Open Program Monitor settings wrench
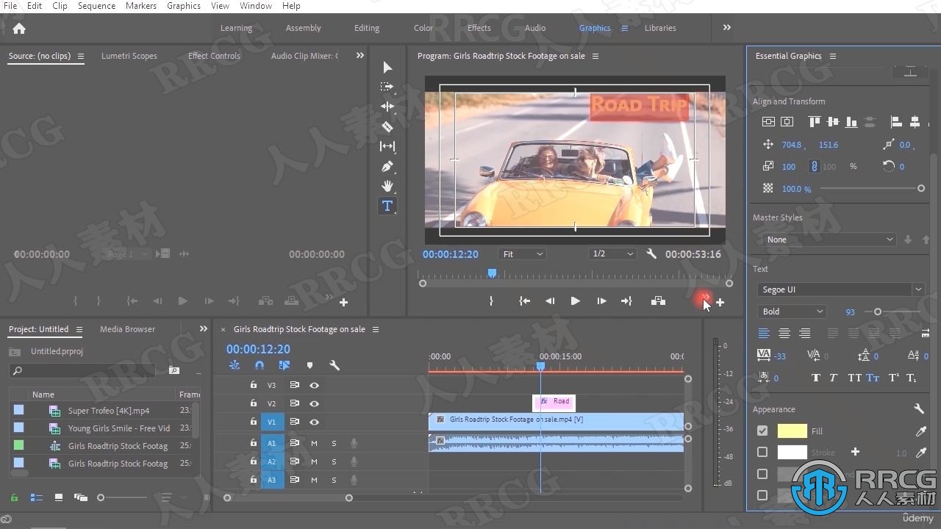This screenshot has height=529, width=941. [651, 253]
